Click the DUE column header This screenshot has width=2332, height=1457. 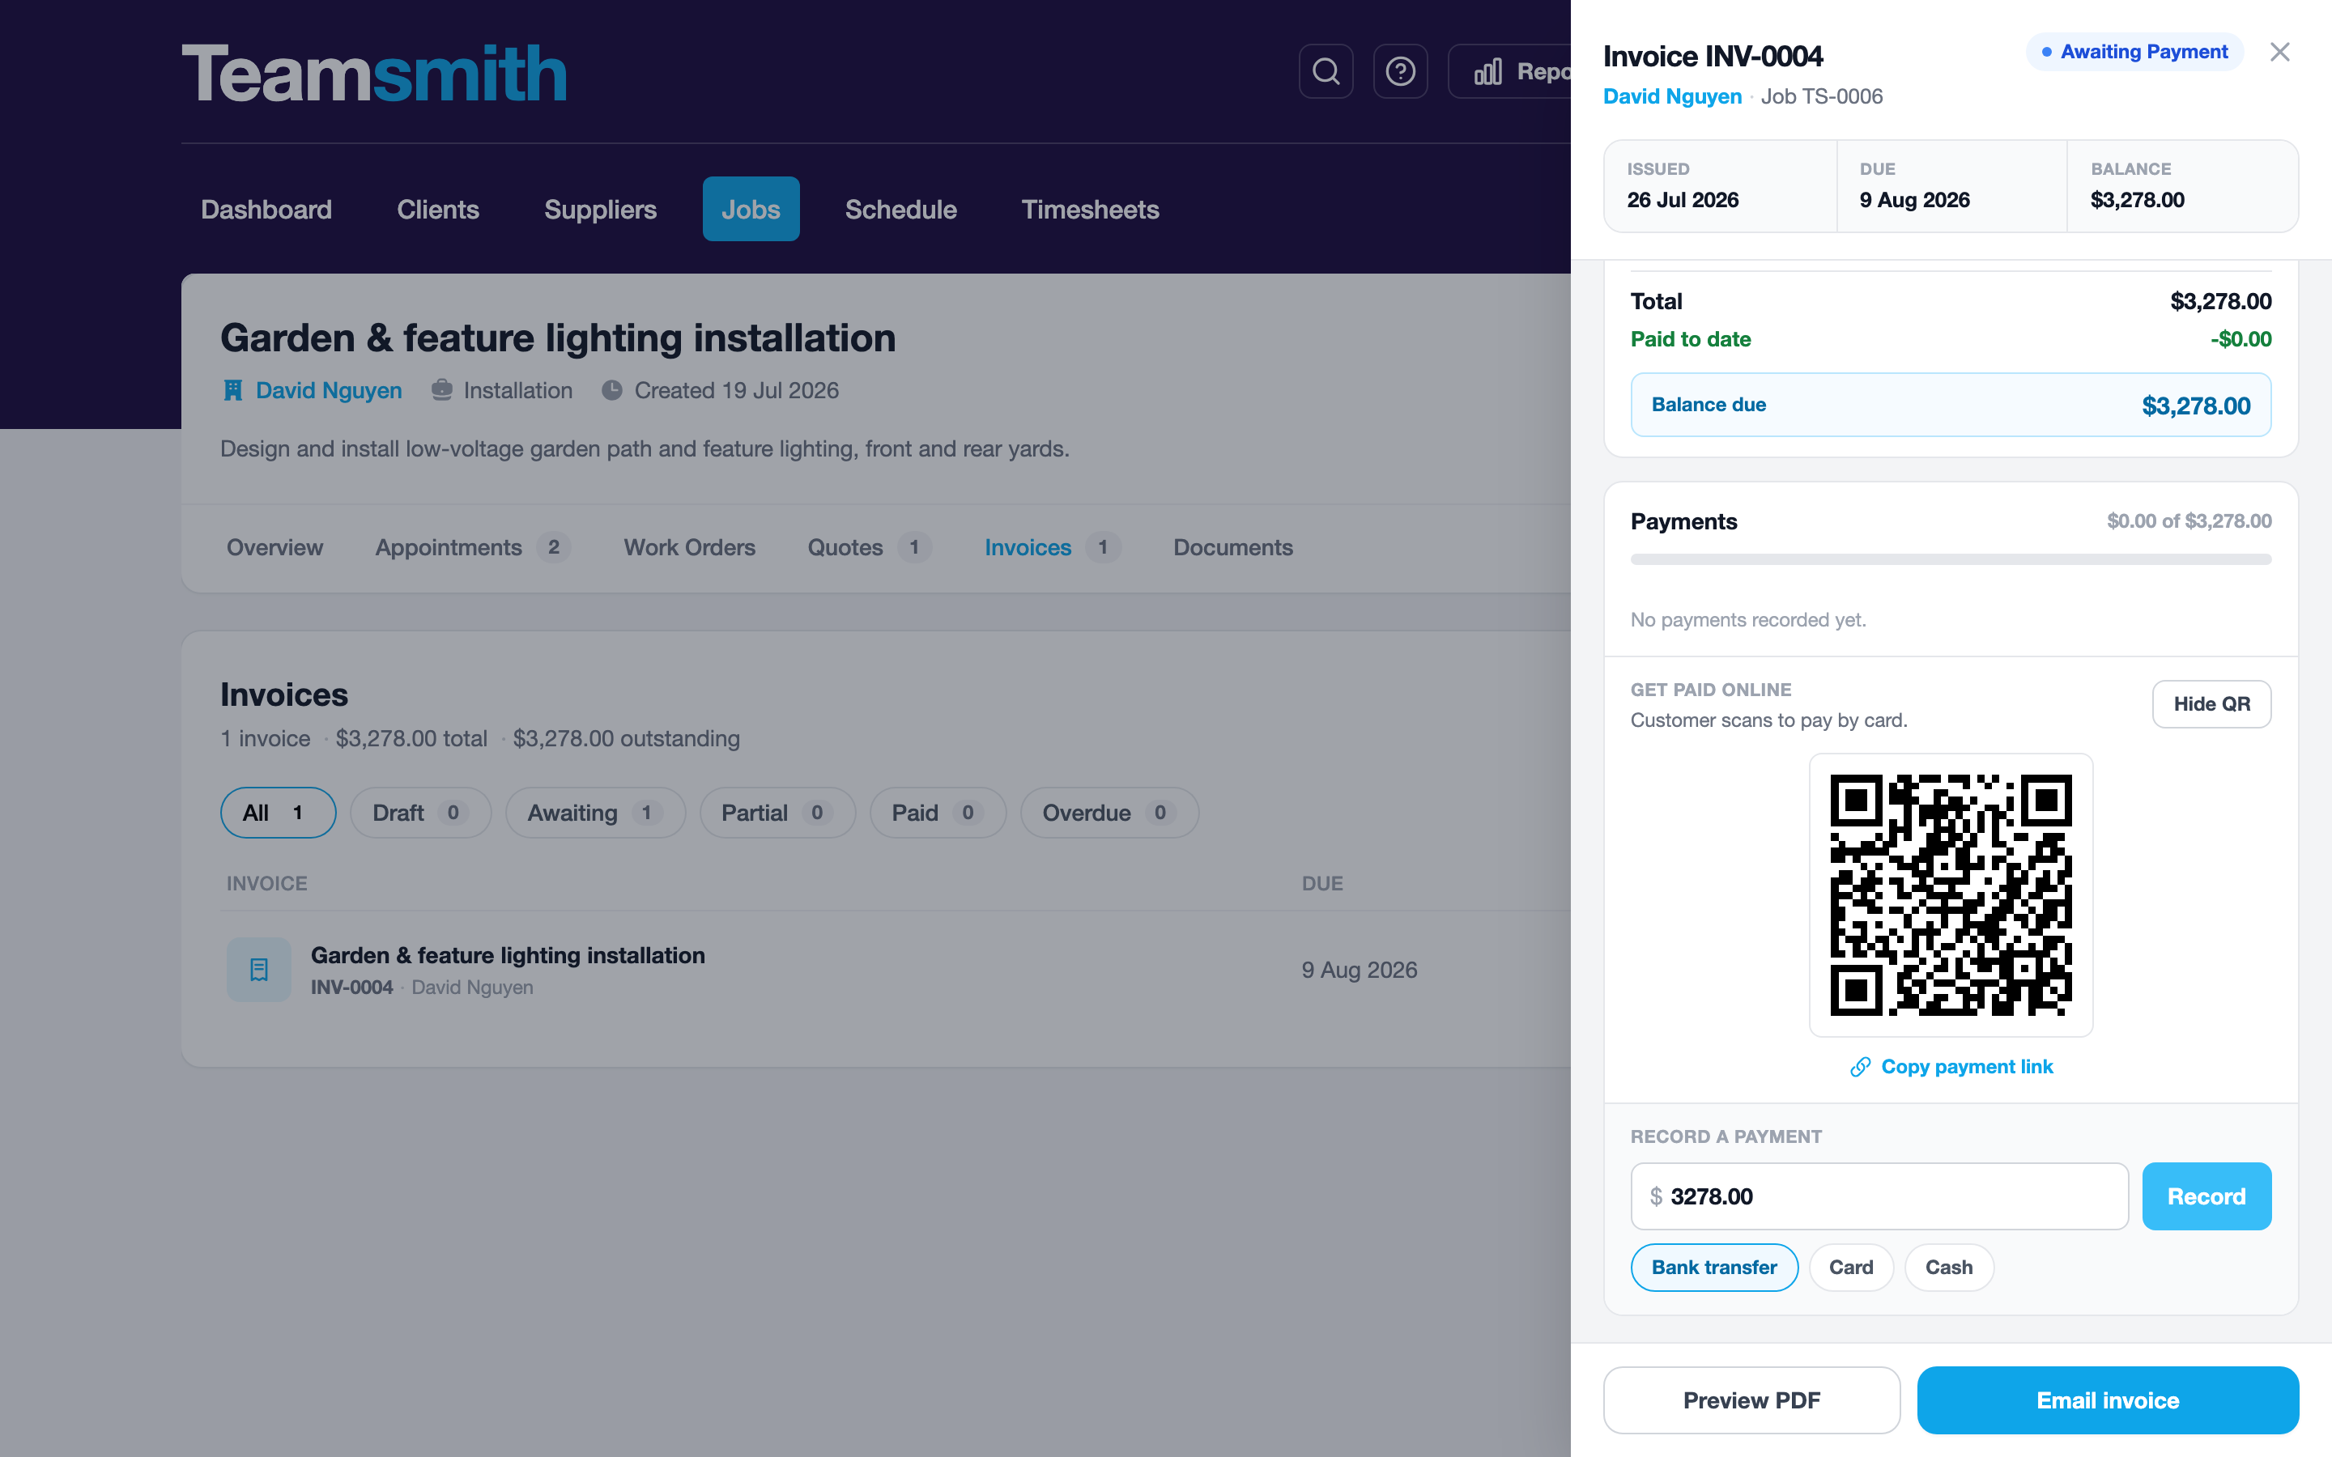coord(1322,884)
